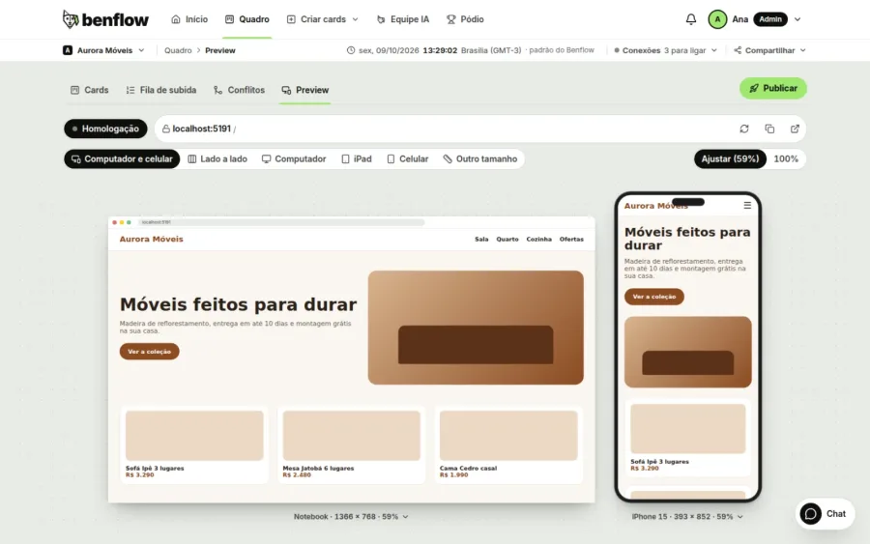
Task: Reload the preview with refresh icon
Action: [x=744, y=129]
